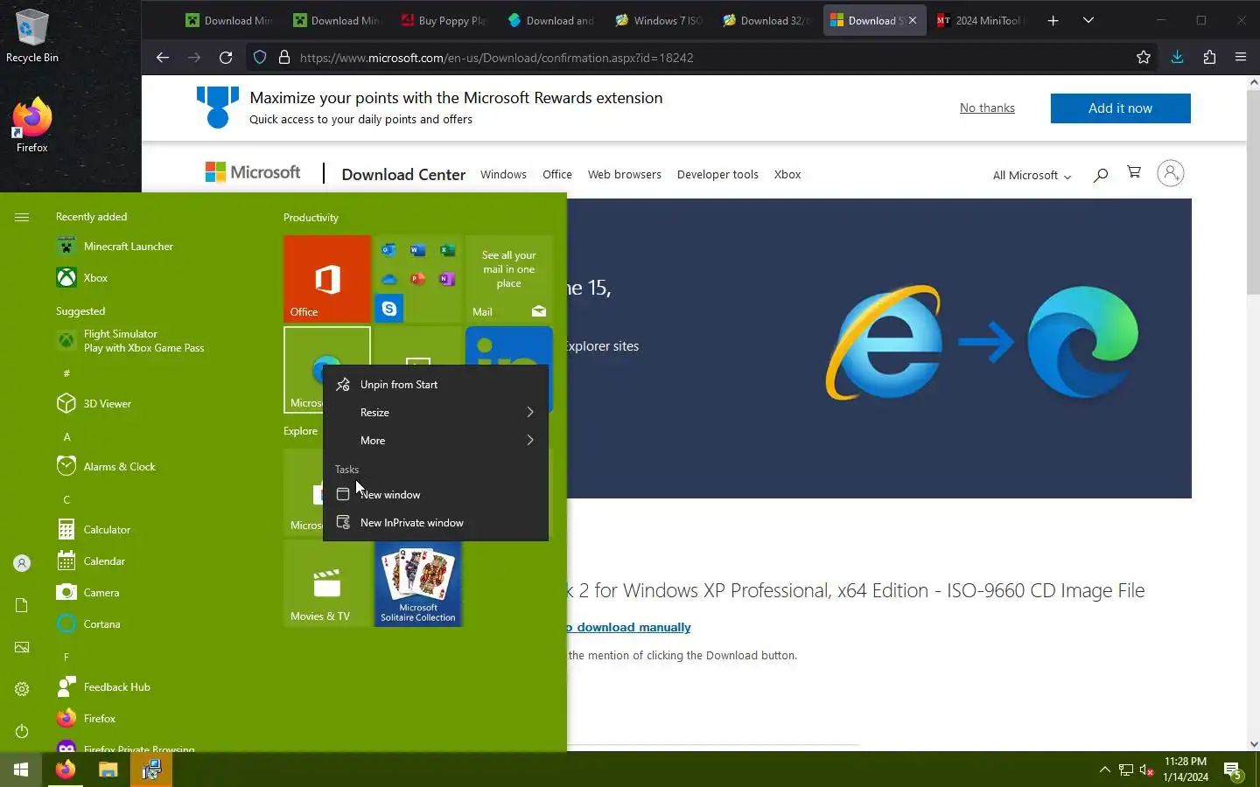Sign in via account avatar icon

pyautogui.click(x=1171, y=173)
